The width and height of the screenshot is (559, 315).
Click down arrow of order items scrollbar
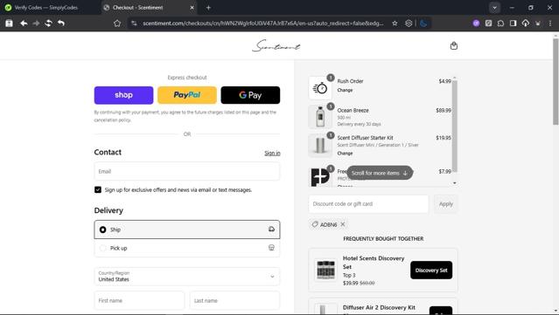point(455,182)
